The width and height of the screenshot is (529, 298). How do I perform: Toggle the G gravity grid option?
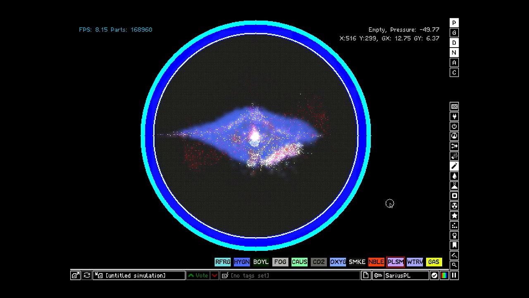(454, 33)
